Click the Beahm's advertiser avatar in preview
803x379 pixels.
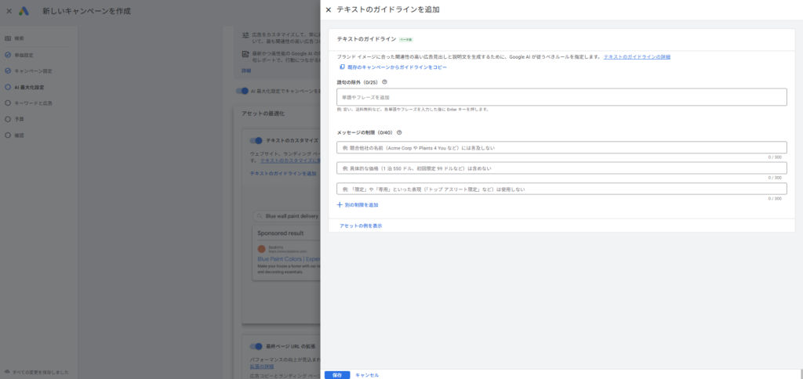point(262,249)
